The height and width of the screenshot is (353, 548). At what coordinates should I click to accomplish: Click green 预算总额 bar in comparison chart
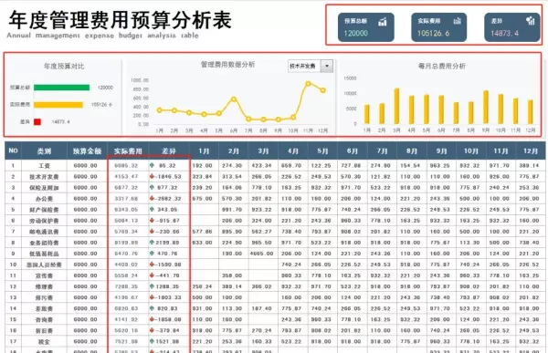click(x=61, y=88)
